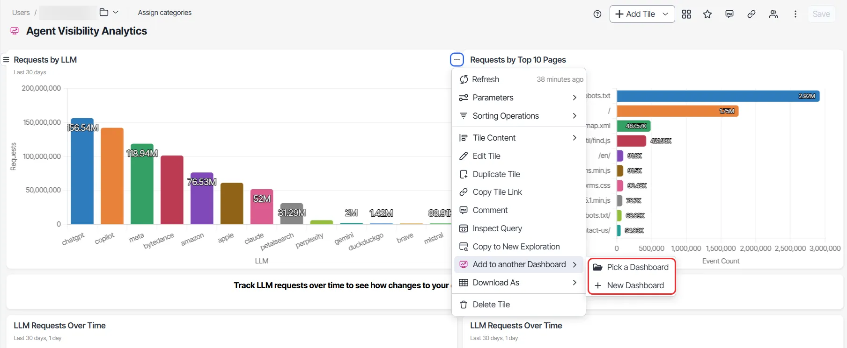
Task: Click the orange "/" page bar
Action: pyautogui.click(x=678, y=111)
